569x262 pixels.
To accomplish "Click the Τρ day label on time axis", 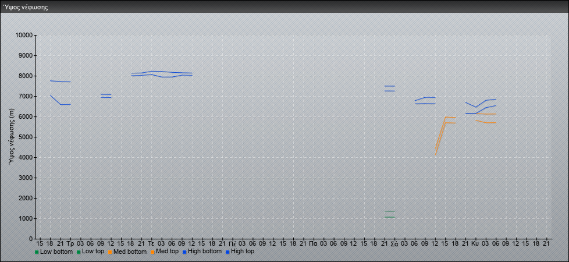I will click(x=70, y=244).
